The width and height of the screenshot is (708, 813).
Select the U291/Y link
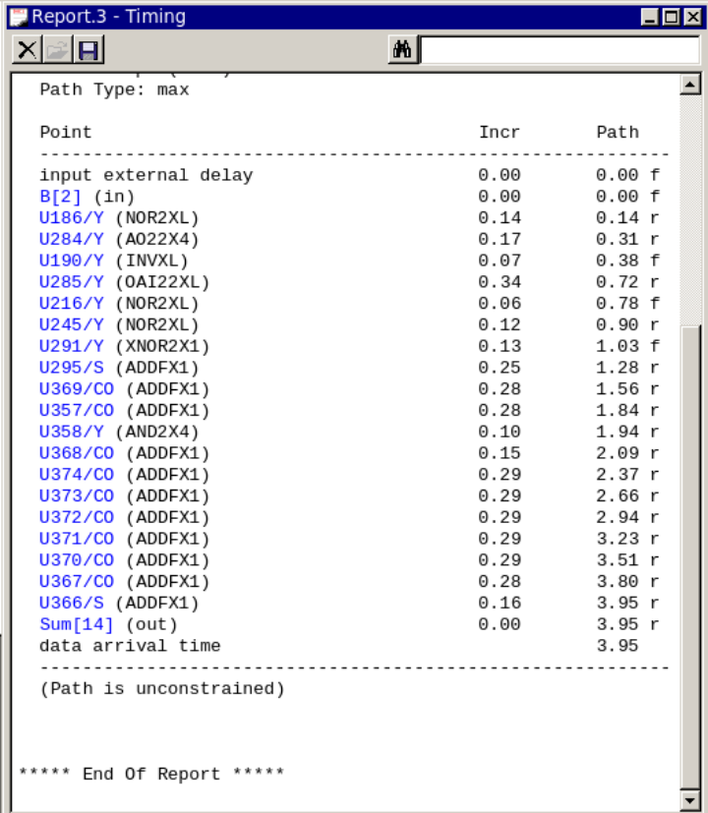click(72, 346)
